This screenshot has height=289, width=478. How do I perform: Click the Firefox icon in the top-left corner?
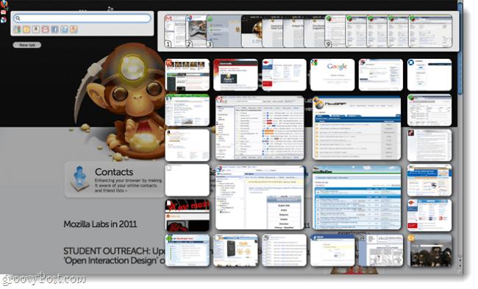point(4,4)
